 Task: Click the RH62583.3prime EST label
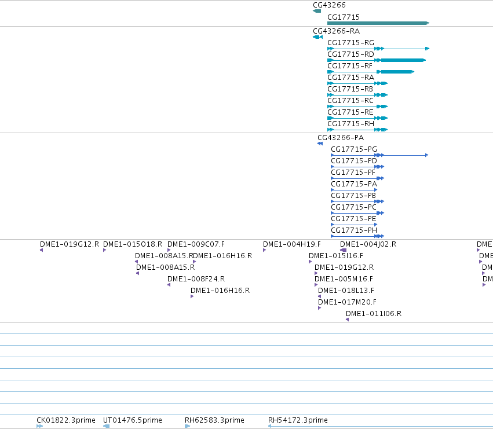pos(214,420)
